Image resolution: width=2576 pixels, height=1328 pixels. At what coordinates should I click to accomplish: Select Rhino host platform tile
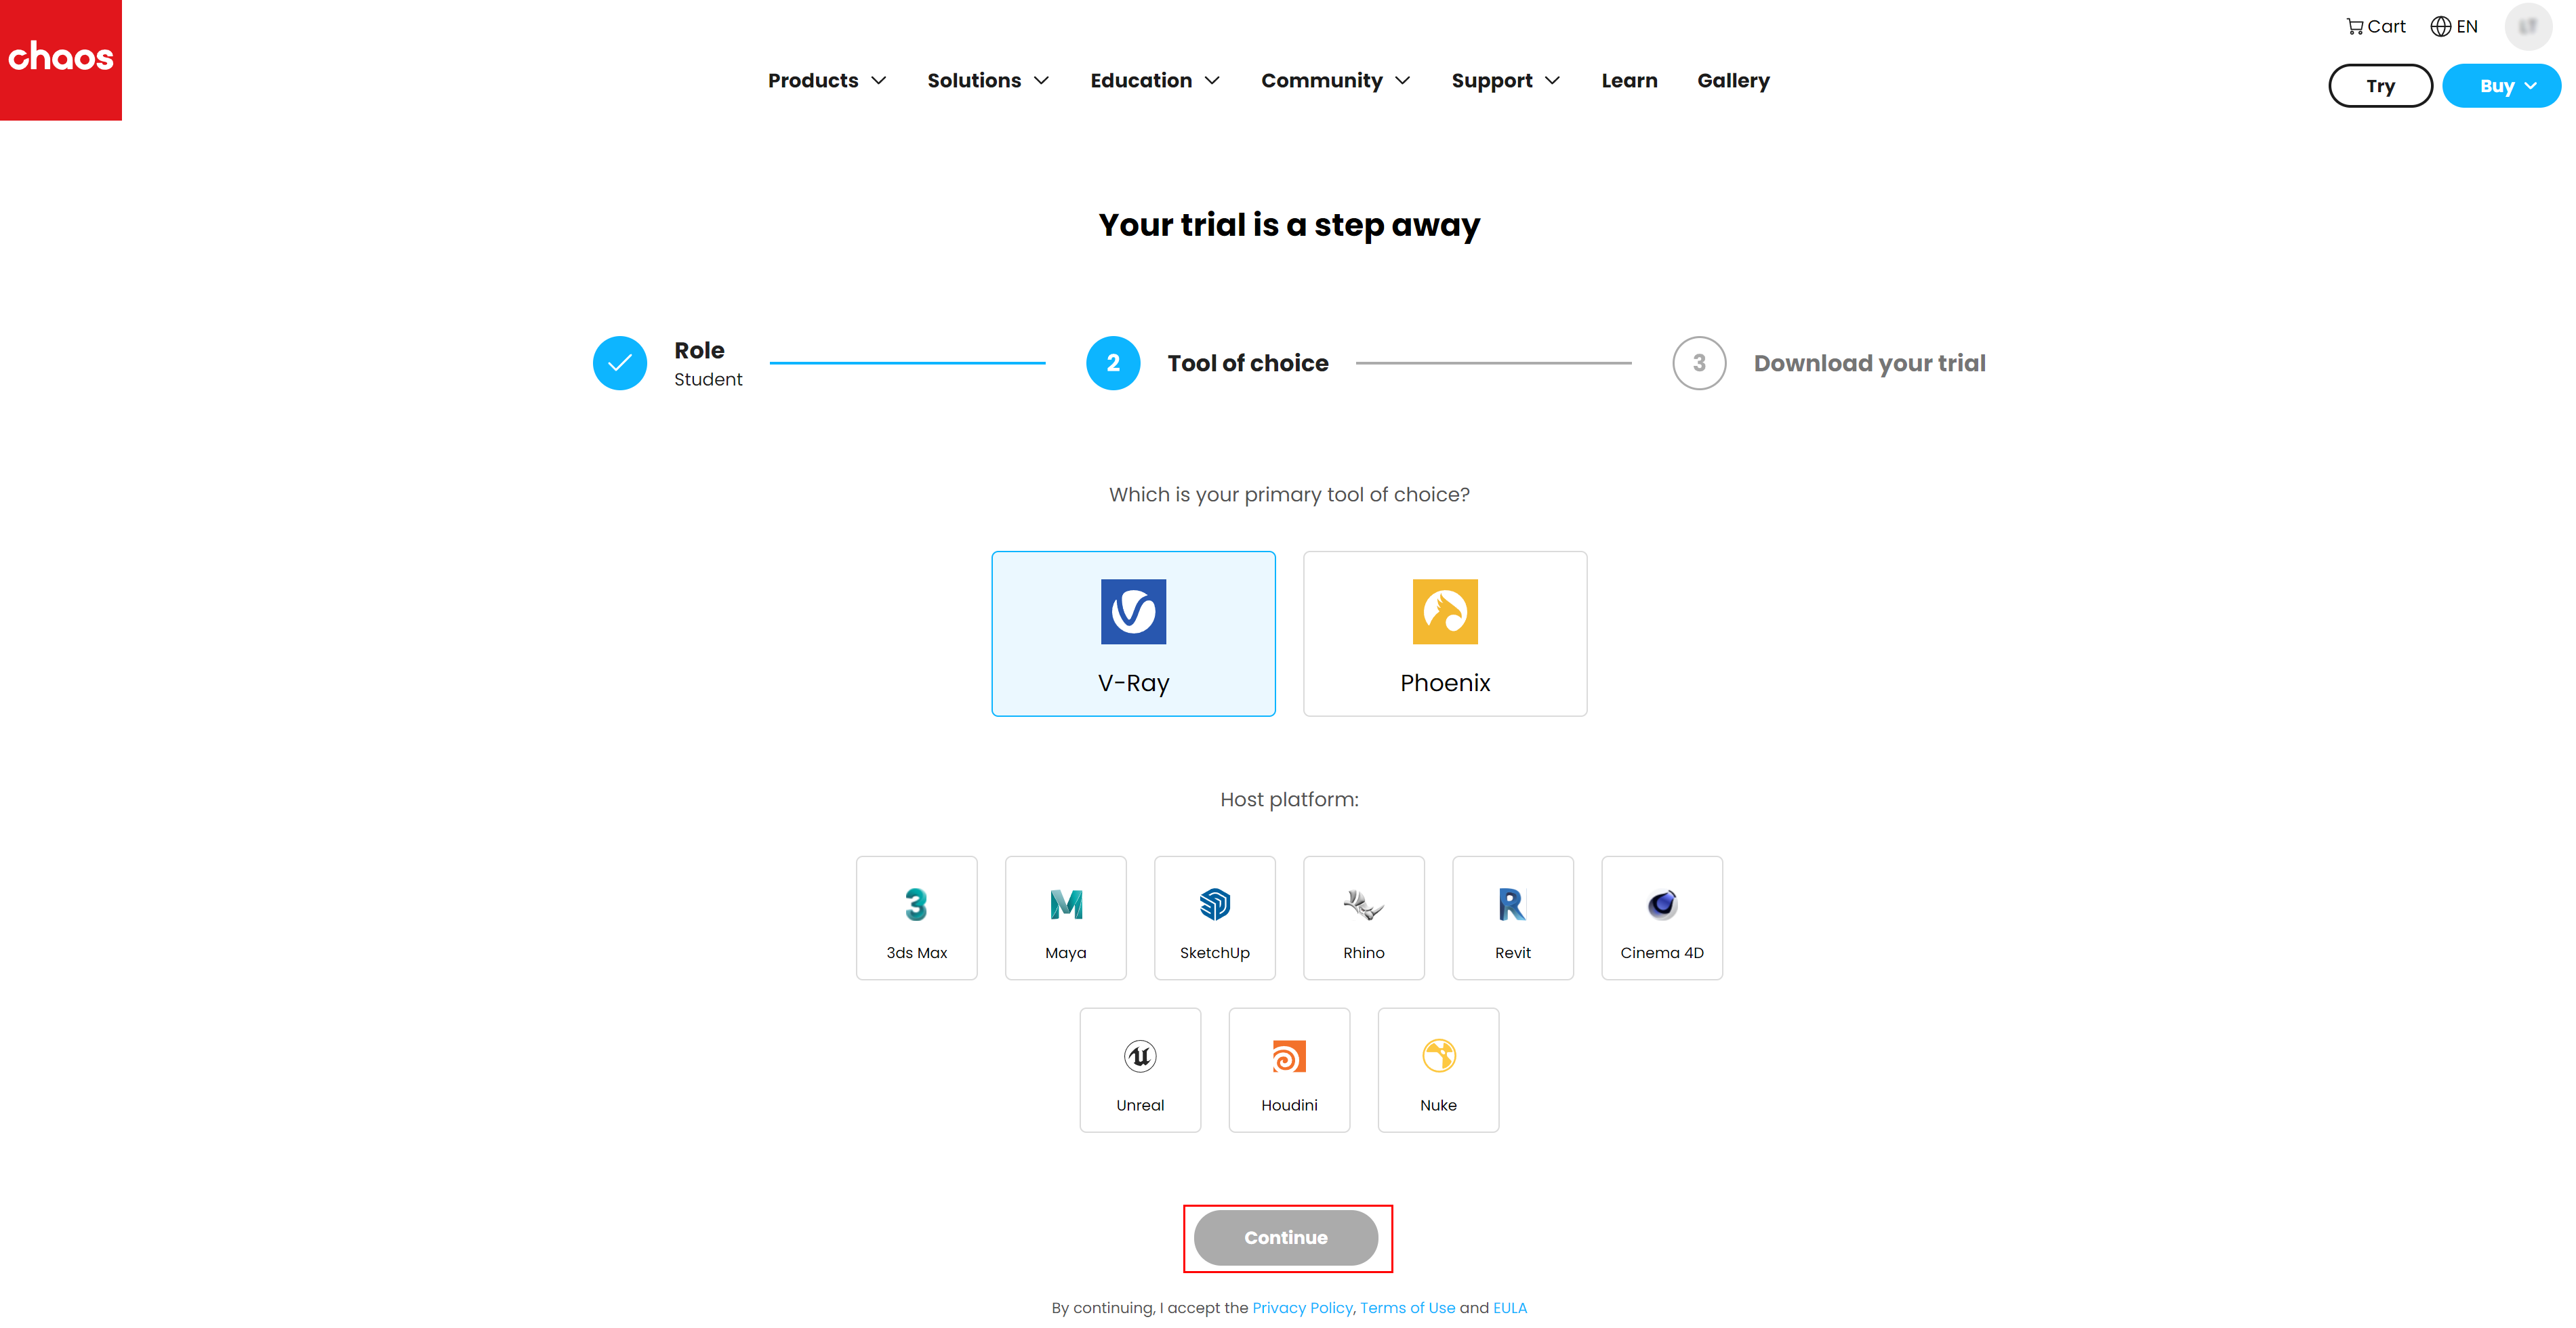click(1363, 917)
